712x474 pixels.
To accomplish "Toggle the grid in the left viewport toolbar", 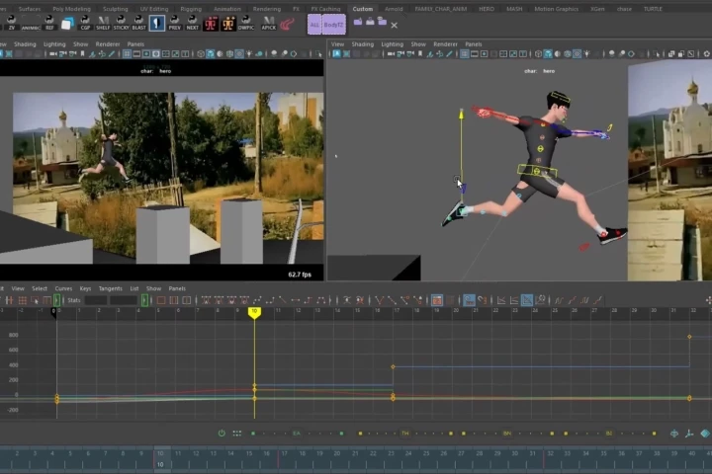I will point(127,54).
